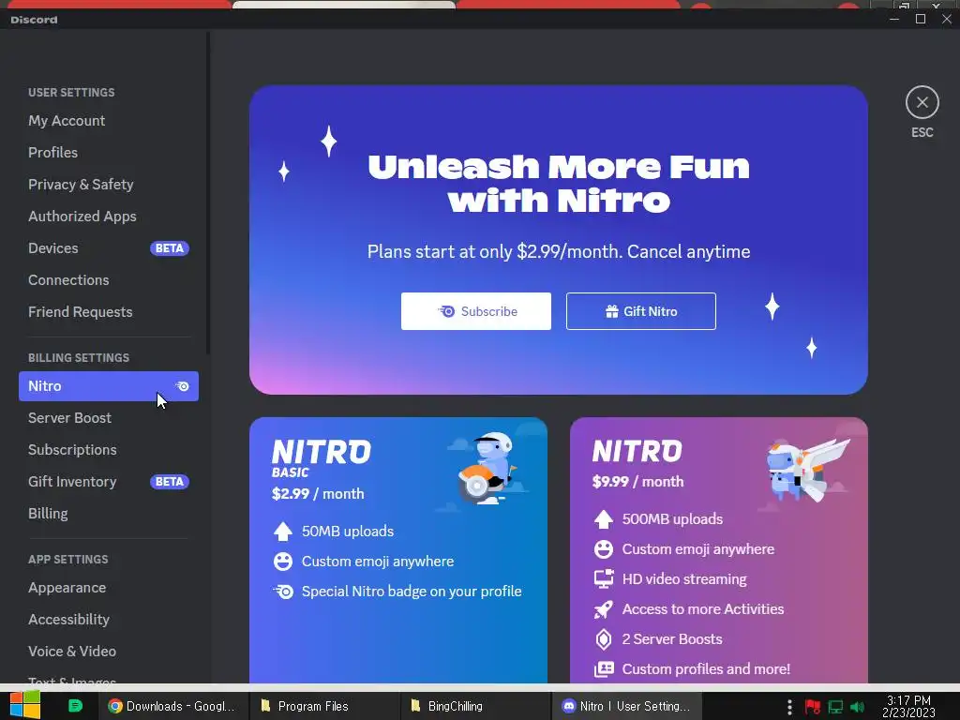Go to Accessibility settings
This screenshot has height=720, width=960.
point(68,620)
